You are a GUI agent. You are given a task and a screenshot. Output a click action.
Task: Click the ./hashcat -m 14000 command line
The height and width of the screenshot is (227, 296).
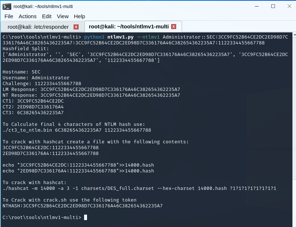pyautogui.click(x=139, y=188)
